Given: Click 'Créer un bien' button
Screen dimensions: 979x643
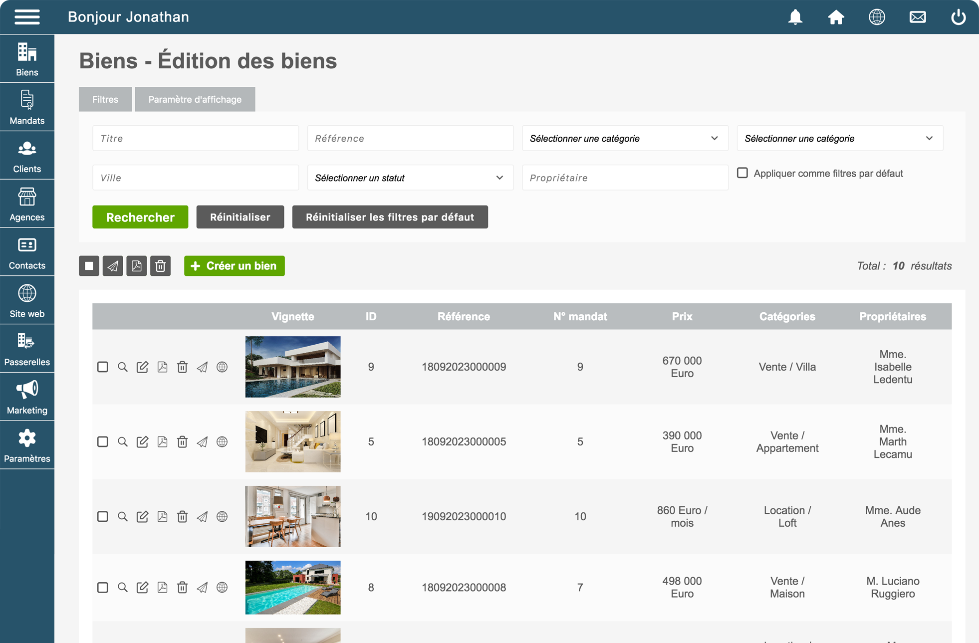Looking at the screenshot, I should [x=234, y=266].
